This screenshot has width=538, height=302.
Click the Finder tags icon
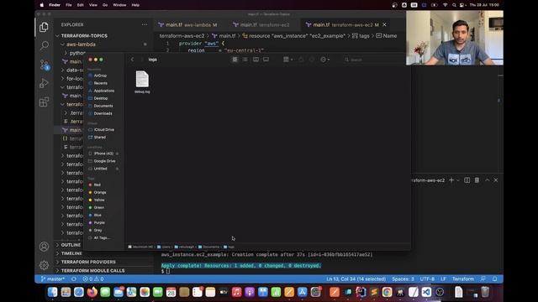pos(312,60)
